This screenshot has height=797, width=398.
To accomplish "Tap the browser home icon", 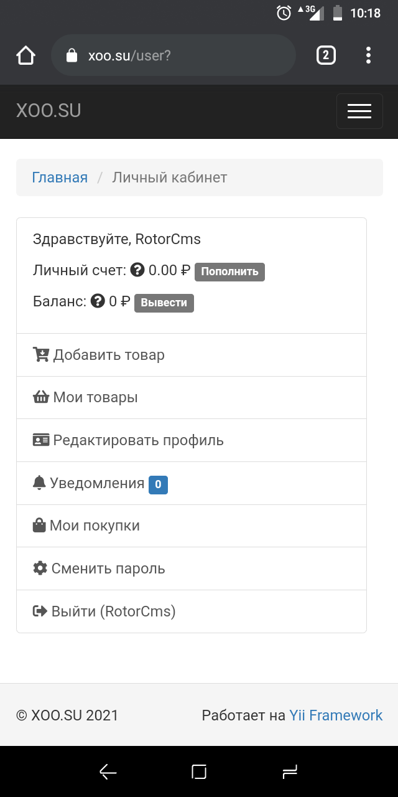I will click(26, 55).
